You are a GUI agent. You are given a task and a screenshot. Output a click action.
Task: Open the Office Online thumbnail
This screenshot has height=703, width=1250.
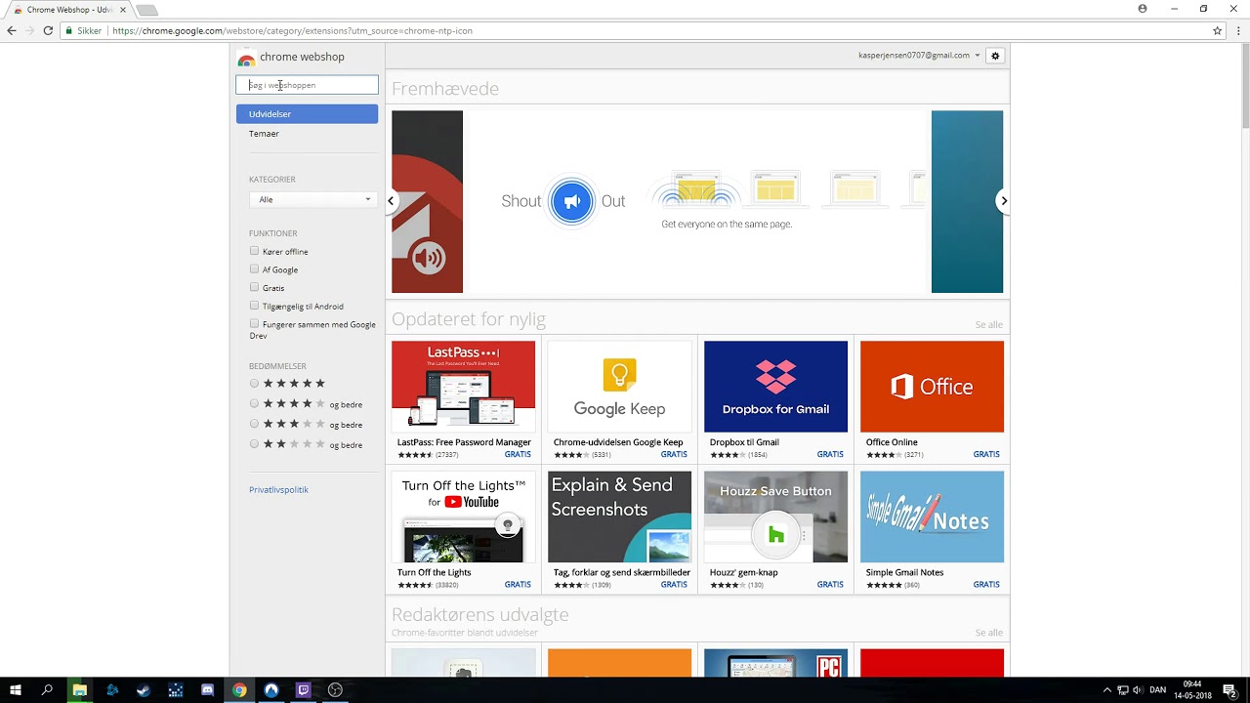[932, 387]
